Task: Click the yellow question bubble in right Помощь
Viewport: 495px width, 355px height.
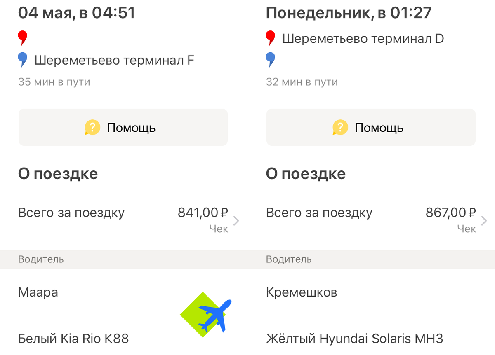Action: (340, 128)
